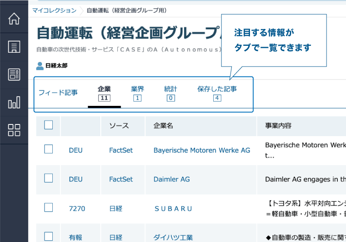This screenshot has height=242, width=346.
Task: Go to home via sidebar house icon
Action: coord(14,19)
